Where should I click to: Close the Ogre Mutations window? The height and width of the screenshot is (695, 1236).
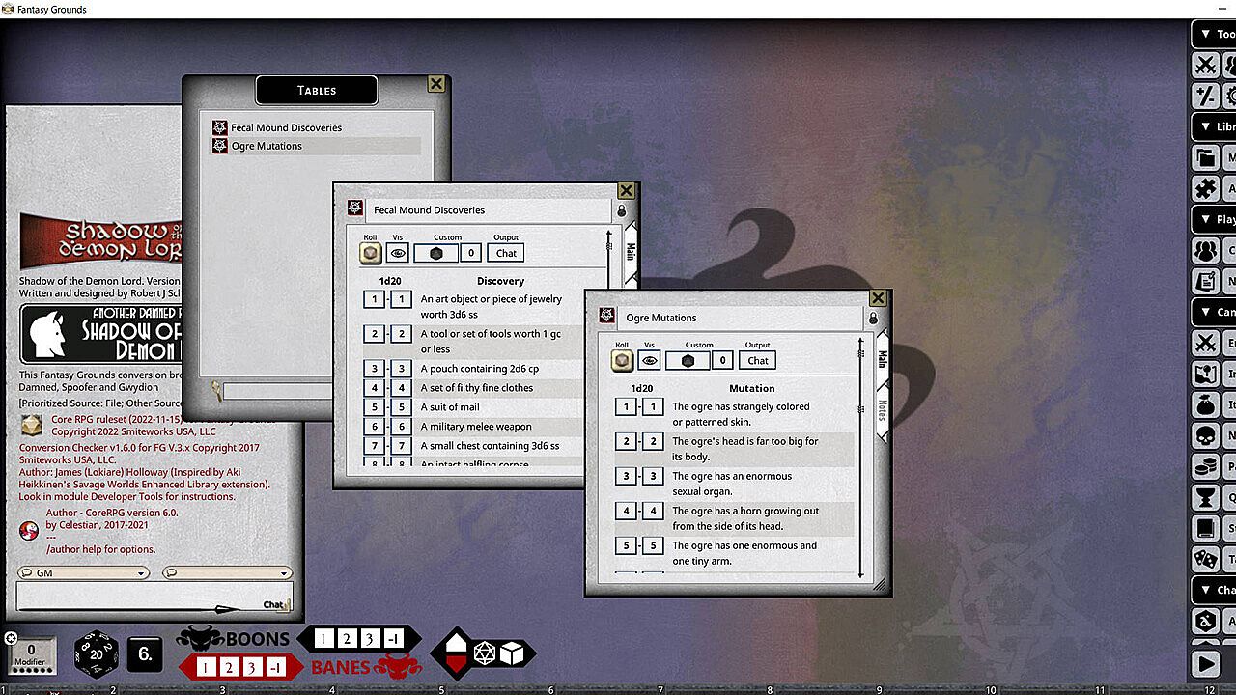(878, 298)
